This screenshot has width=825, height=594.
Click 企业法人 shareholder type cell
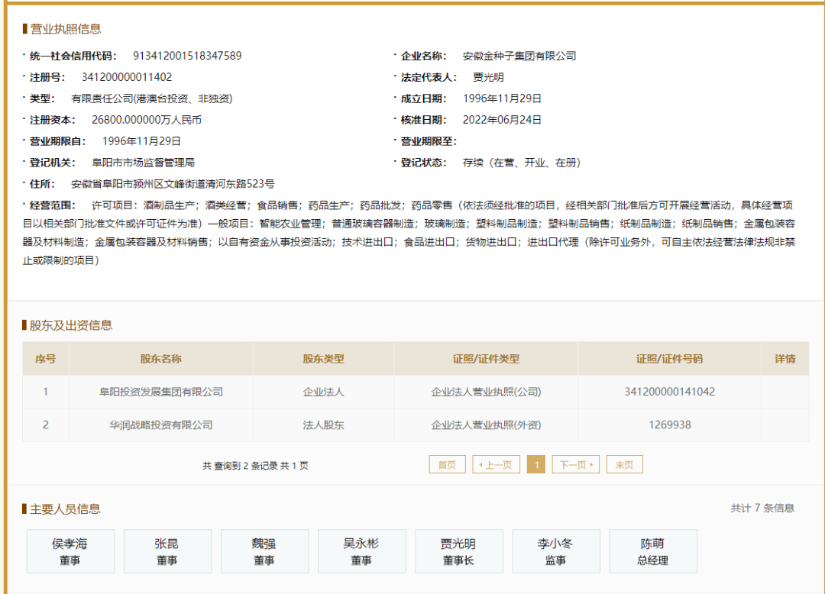(x=323, y=392)
